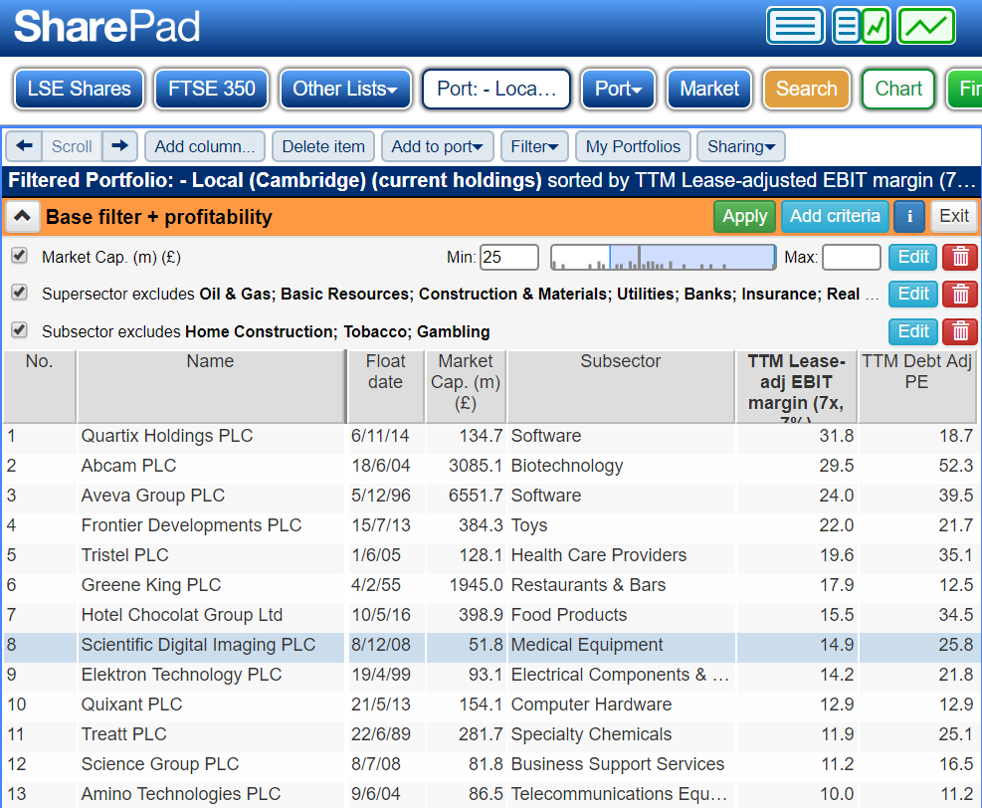The height and width of the screenshot is (808, 982).
Task: Toggle the Market Cap criterion checkbox
Action: click(x=20, y=256)
